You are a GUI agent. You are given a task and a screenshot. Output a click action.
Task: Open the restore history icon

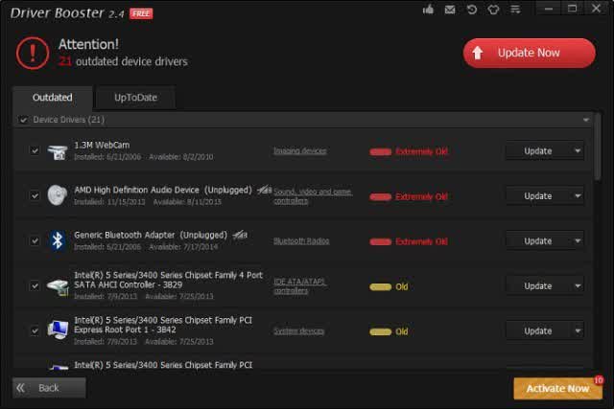(x=472, y=10)
